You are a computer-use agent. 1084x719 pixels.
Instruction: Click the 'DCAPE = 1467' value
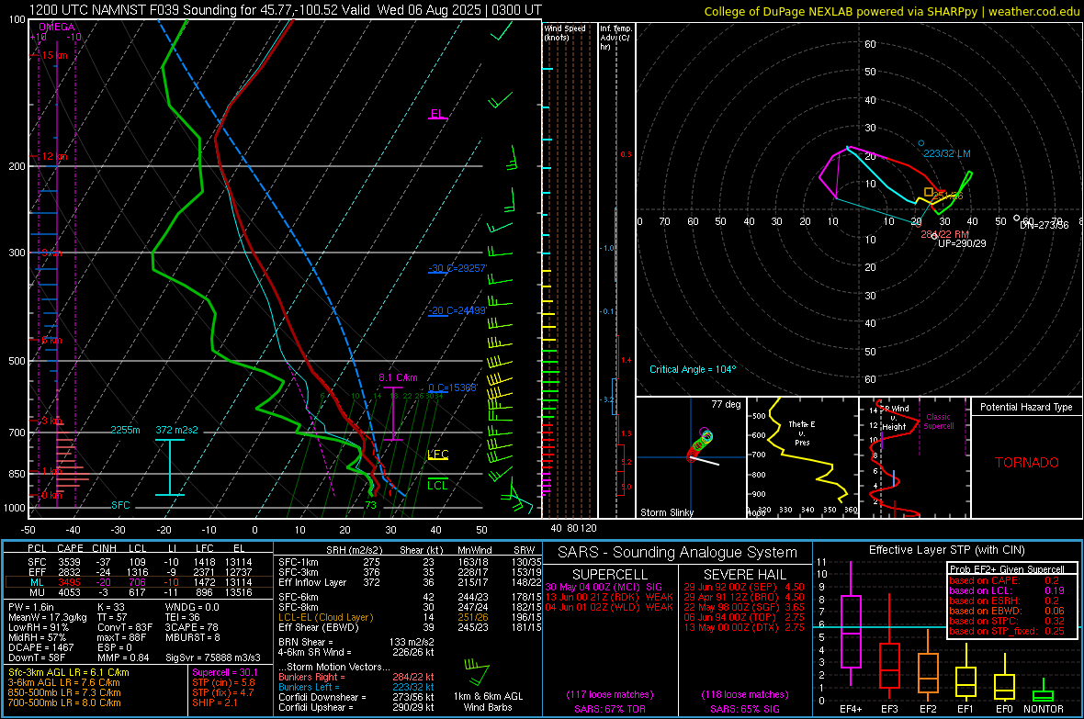coord(40,647)
